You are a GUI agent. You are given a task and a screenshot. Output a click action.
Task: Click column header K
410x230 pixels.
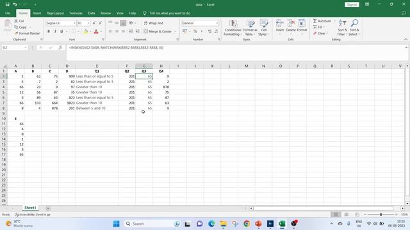pyautogui.click(x=212, y=66)
